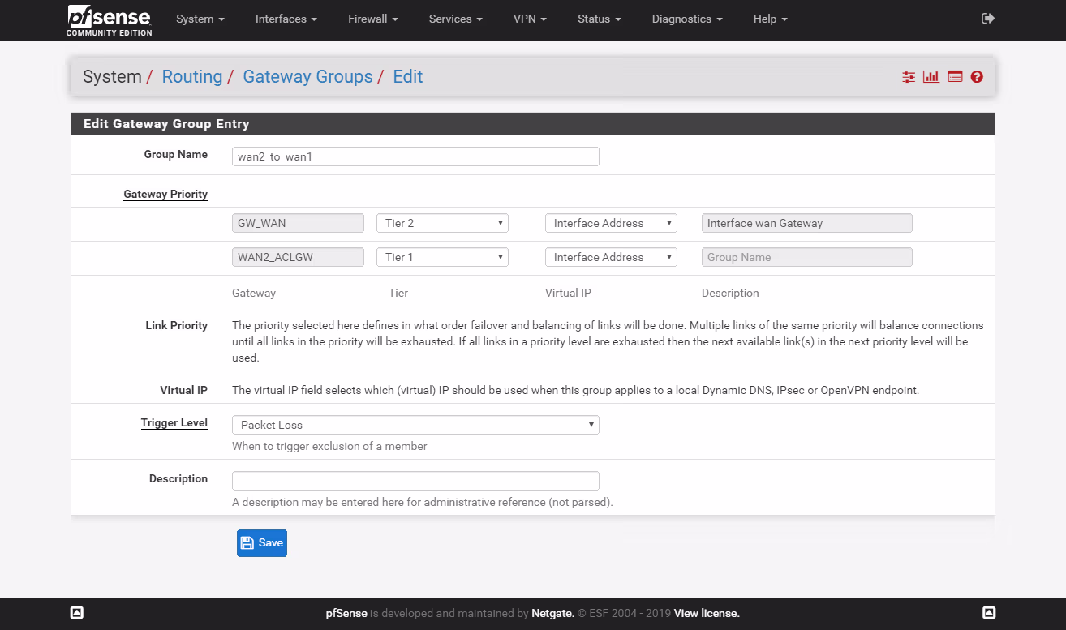Click into the Description text field

click(x=415, y=481)
